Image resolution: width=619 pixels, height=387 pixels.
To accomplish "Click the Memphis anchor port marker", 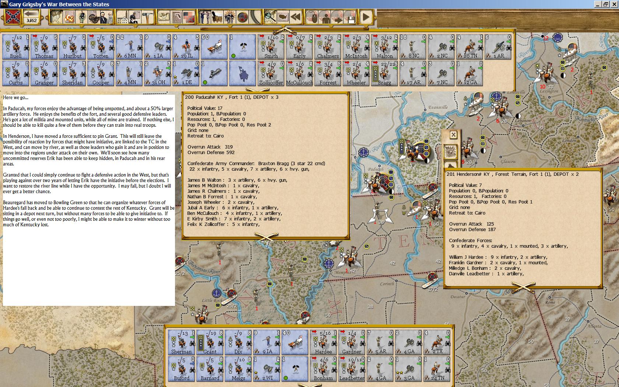I will 329,264.
